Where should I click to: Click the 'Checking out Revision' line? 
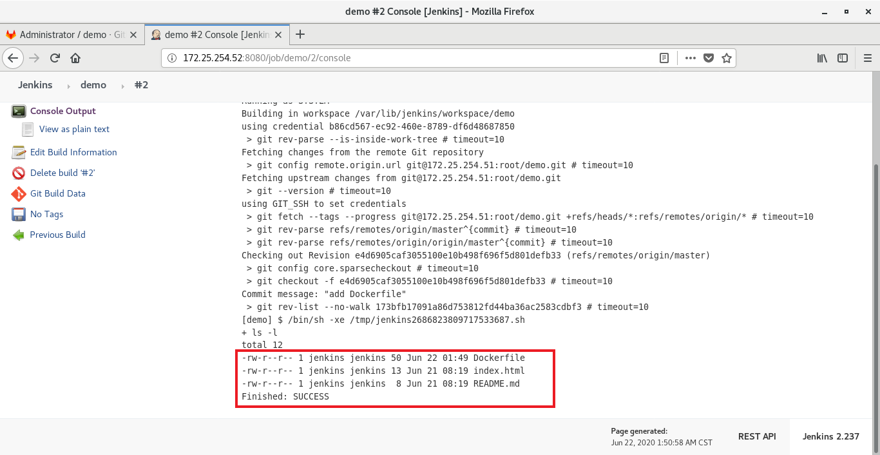[x=476, y=255]
